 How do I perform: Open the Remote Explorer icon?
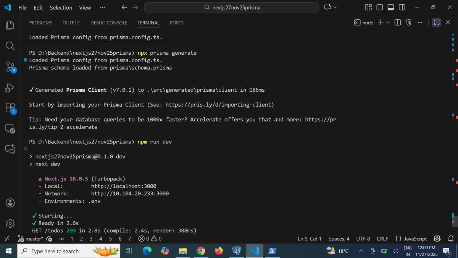pyautogui.click(x=10, y=129)
